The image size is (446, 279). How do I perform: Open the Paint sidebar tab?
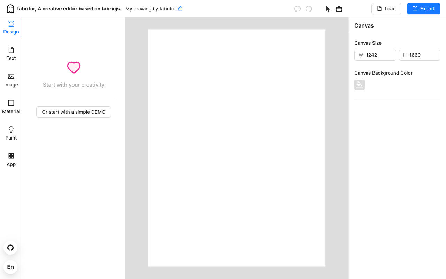pos(11,134)
